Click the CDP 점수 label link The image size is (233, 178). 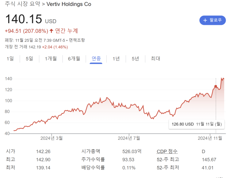(x=167, y=151)
